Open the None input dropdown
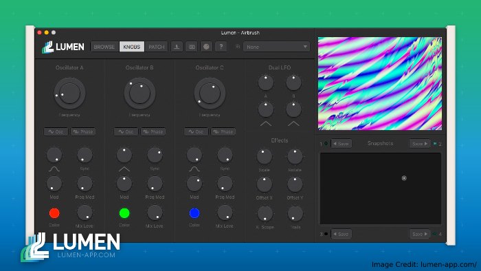This screenshot has width=481, height=271. (276, 47)
